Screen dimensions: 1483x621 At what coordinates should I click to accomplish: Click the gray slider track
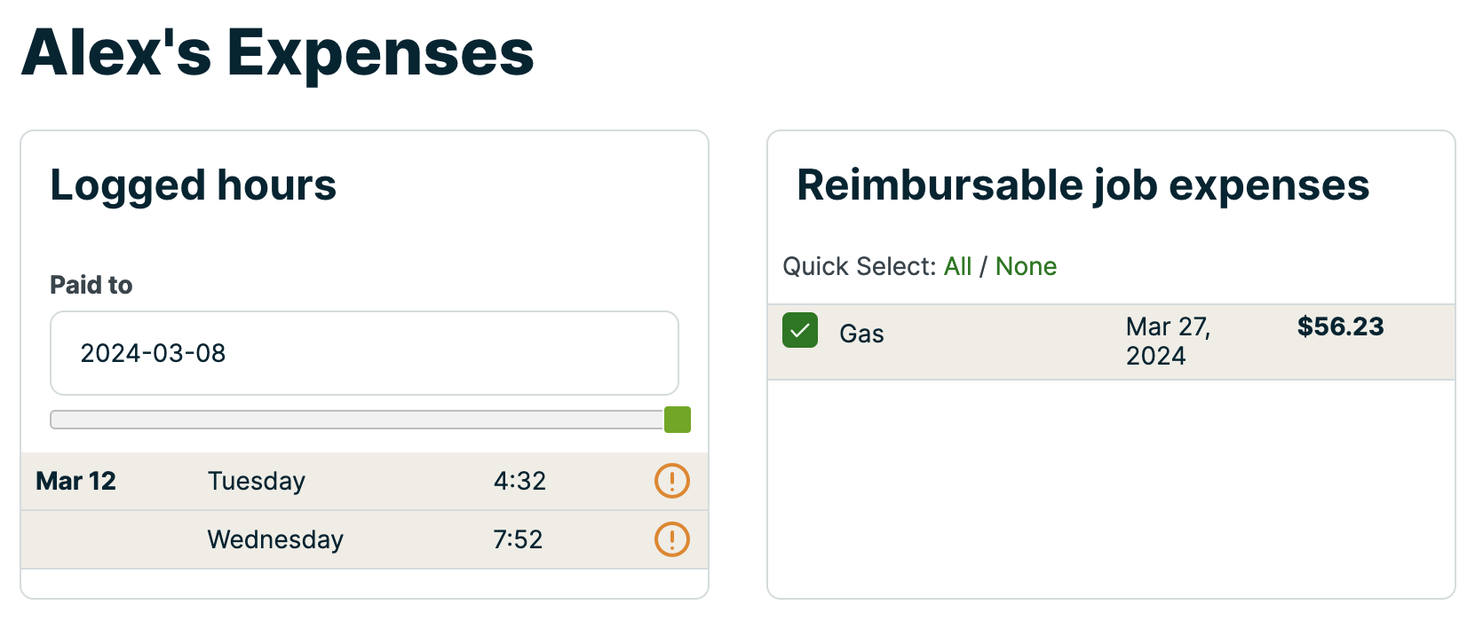pos(355,420)
